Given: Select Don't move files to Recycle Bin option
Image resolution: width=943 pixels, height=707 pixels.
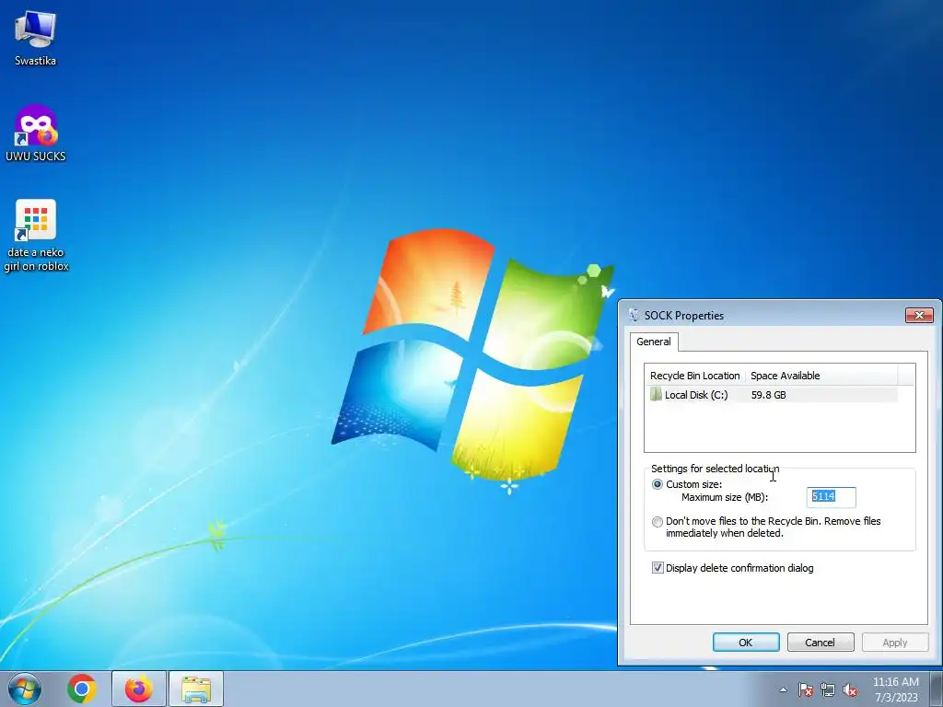Looking at the screenshot, I should pos(658,522).
